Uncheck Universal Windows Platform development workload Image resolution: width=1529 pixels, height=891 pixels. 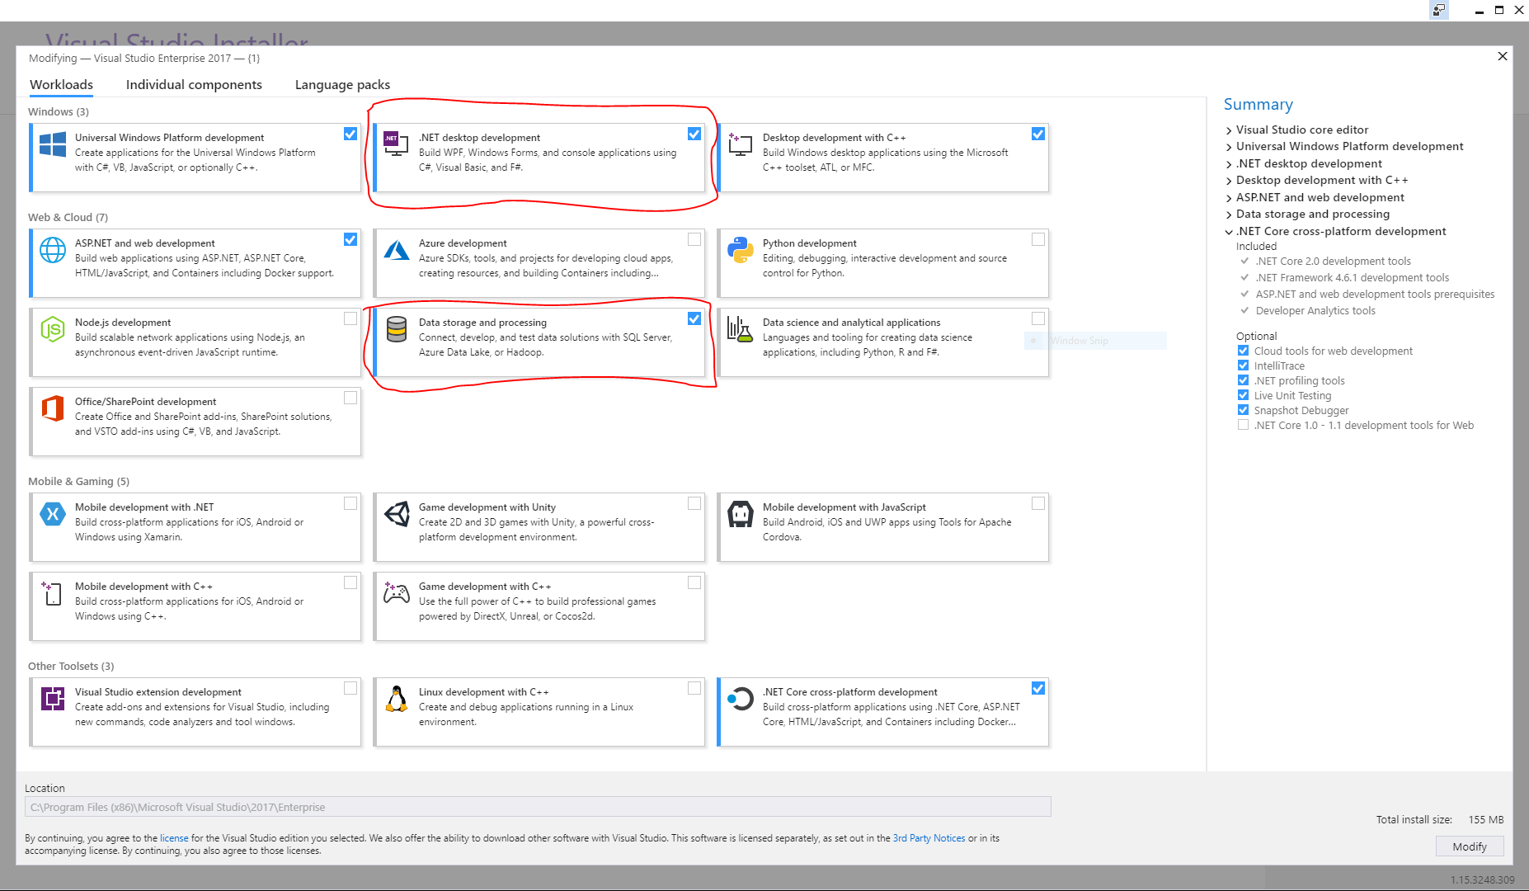[x=350, y=134]
